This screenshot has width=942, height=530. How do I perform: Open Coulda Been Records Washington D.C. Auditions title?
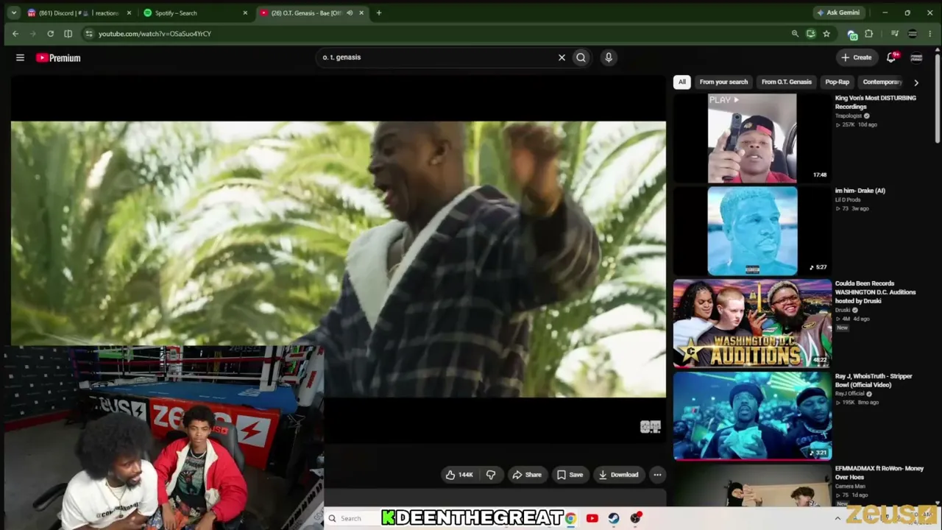pyautogui.click(x=875, y=292)
